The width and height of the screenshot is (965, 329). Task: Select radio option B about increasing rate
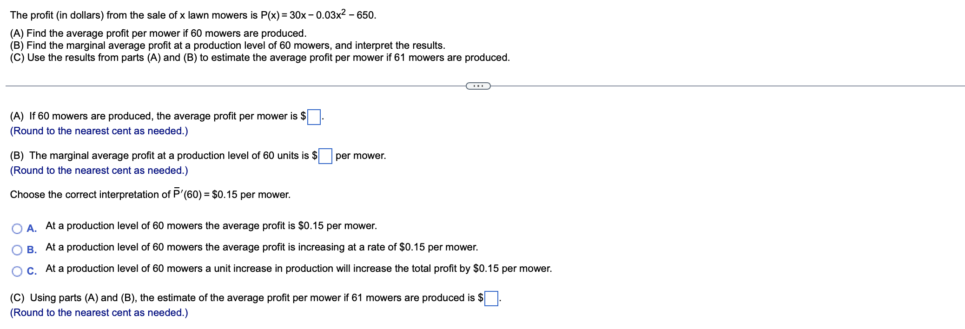tap(16, 249)
